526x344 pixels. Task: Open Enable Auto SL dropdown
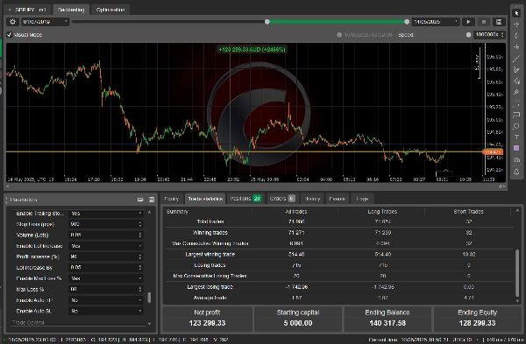tap(106, 311)
